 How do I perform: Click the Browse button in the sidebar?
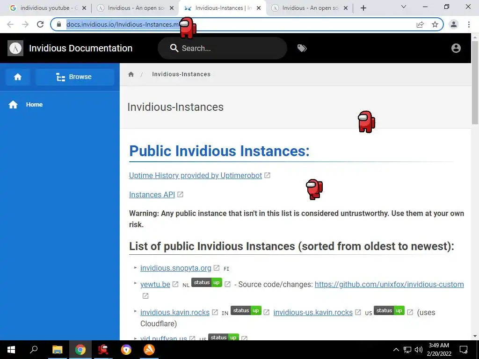75,77
